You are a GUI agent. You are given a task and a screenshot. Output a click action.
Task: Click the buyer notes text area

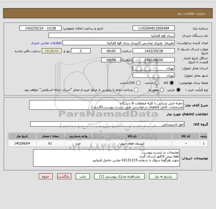106,158
